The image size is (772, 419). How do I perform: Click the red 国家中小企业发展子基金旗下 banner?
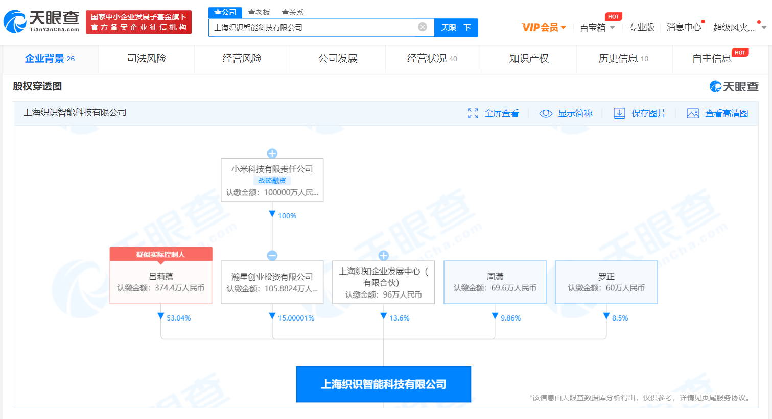(138, 22)
